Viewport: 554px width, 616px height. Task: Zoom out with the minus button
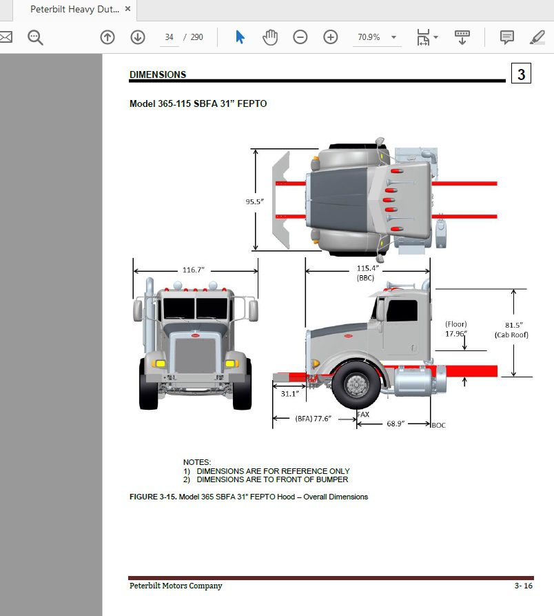[300, 37]
